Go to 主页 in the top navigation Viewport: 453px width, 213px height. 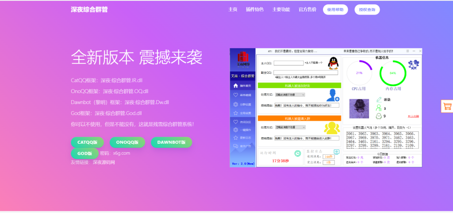click(233, 9)
